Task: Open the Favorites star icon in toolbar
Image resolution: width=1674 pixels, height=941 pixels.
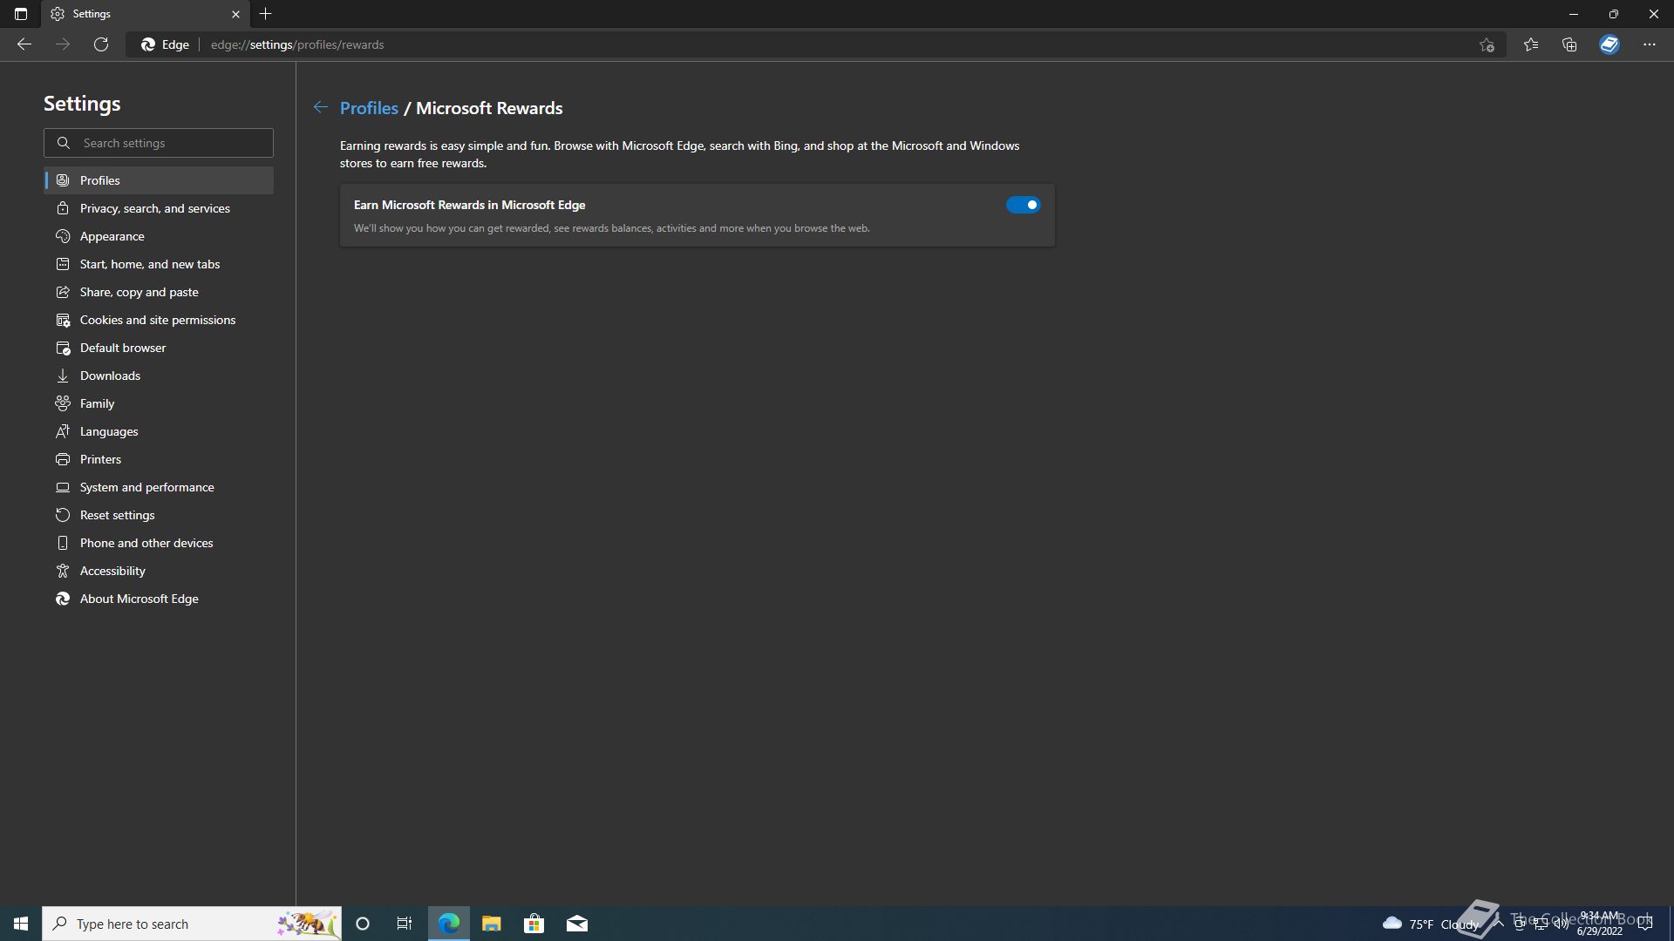Action: point(1530,44)
